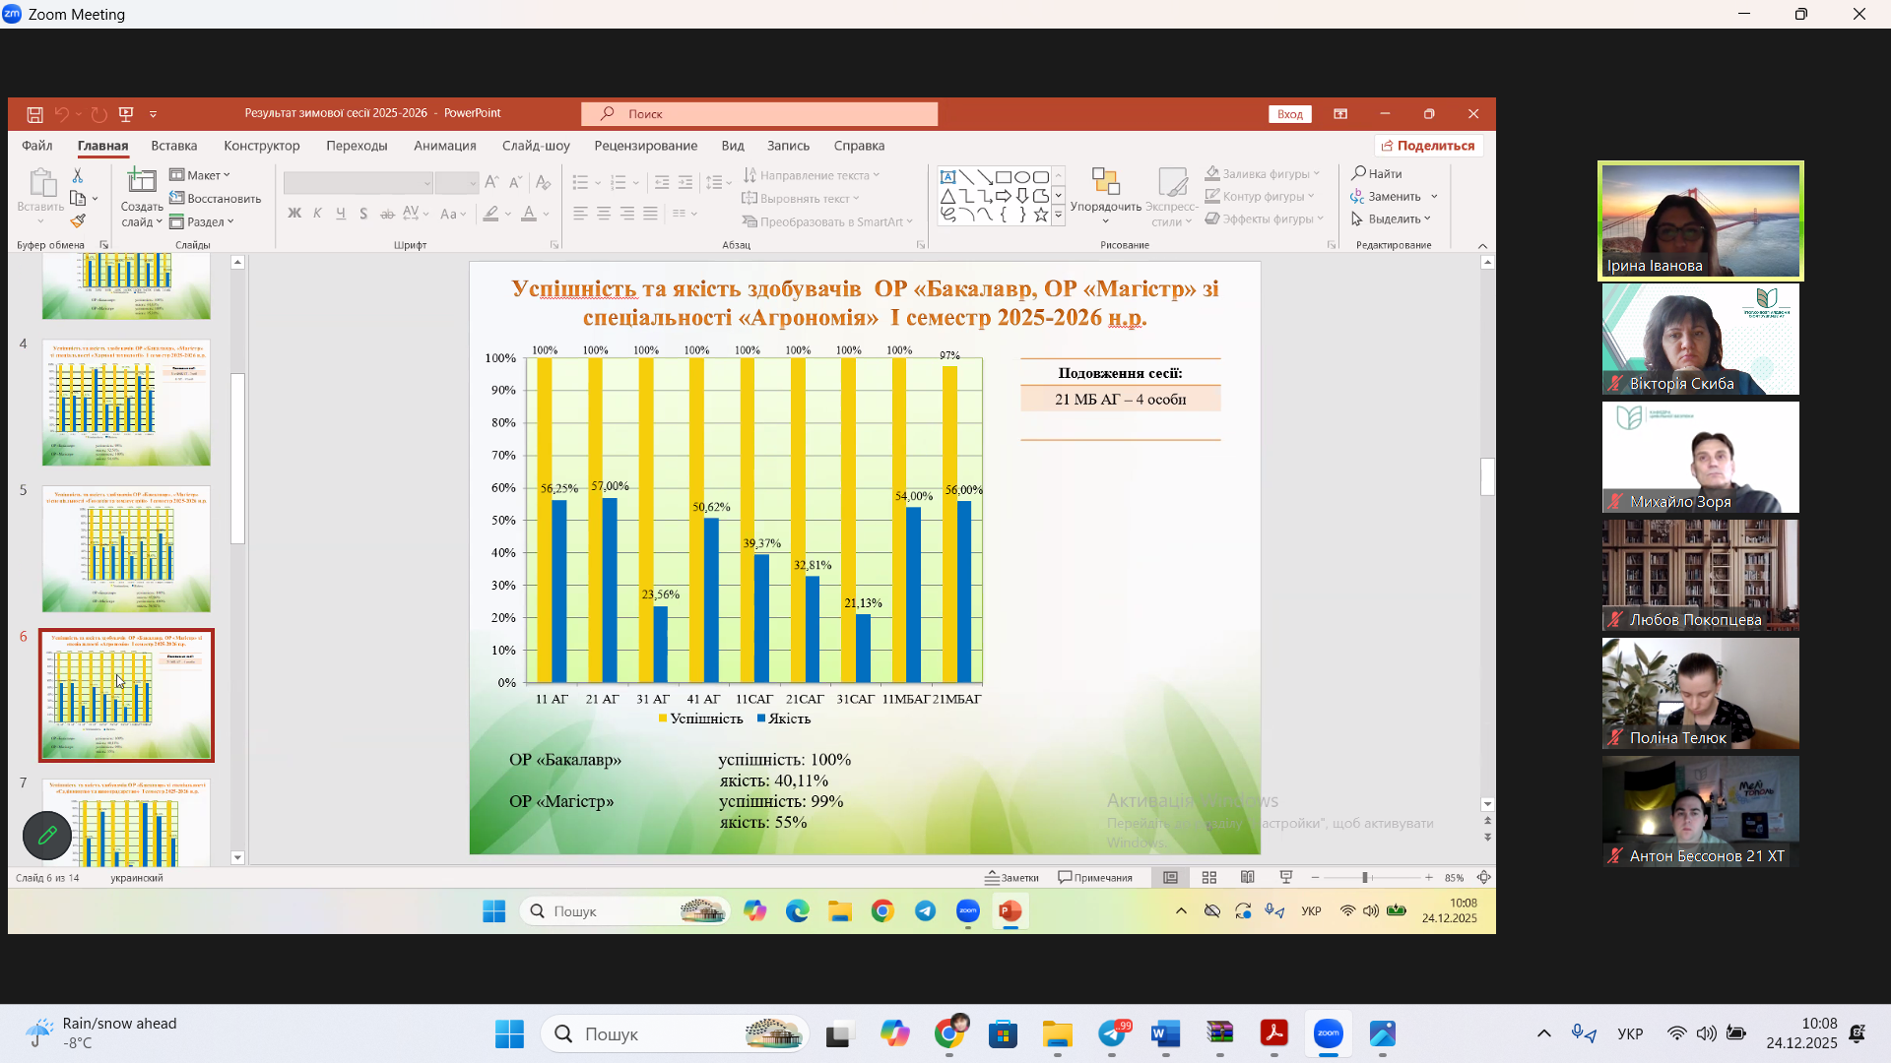Click the Найти find button
The height and width of the screenshot is (1063, 1891).
tap(1377, 173)
